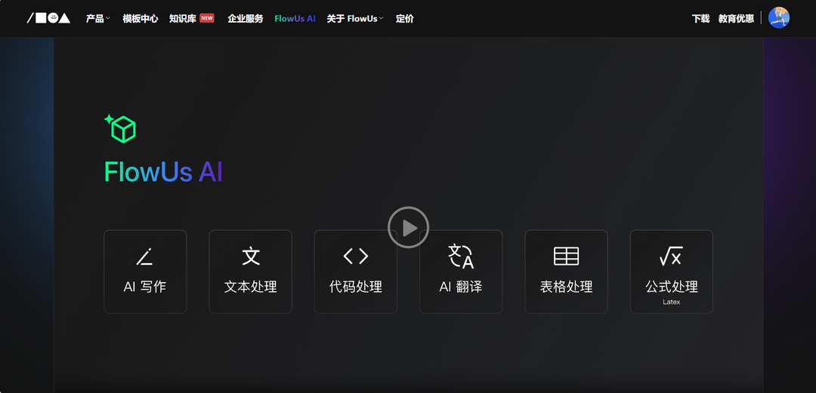Click the Latex caption under 公式处理
The width and height of the screenshot is (816, 393).
click(x=672, y=302)
